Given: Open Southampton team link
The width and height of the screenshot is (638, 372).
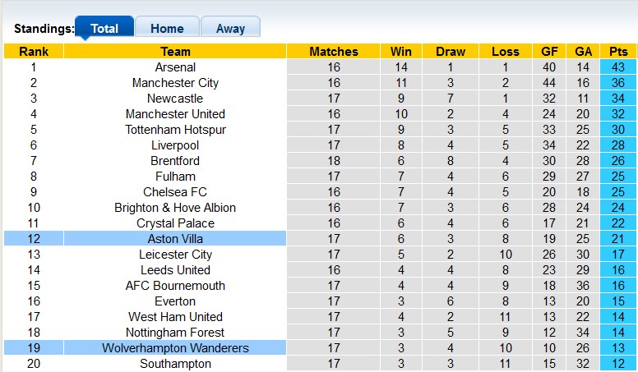Looking at the screenshot, I should [x=175, y=364].
